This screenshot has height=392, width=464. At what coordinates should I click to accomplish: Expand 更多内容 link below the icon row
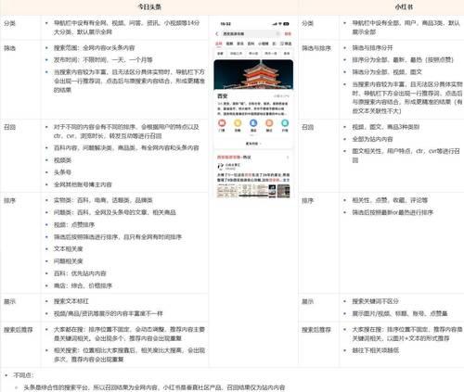253,144
